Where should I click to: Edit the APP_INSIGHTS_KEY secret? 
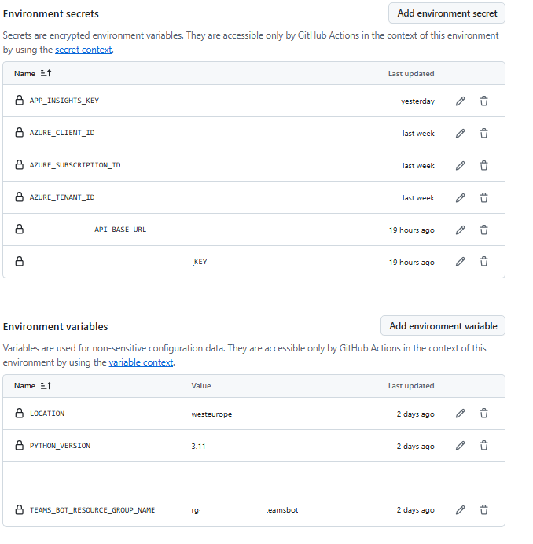tap(460, 101)
